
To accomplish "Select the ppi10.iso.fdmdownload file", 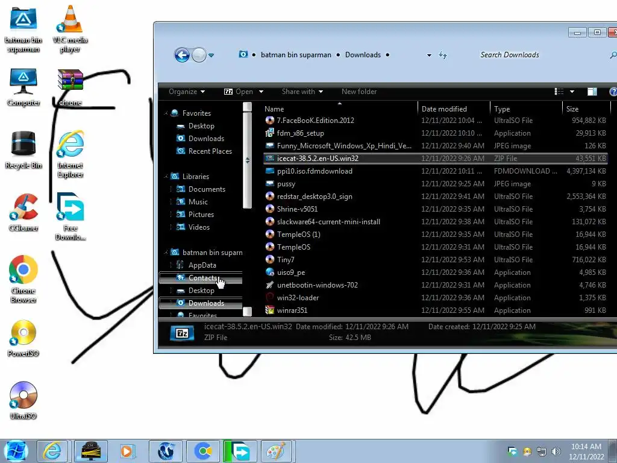I will tap(436, 171).
